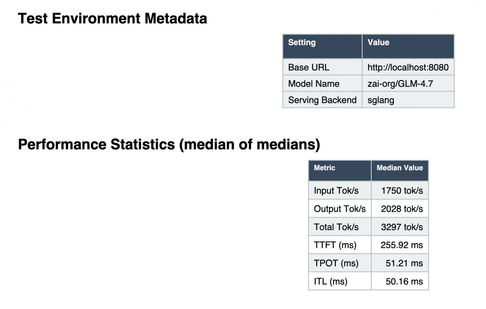Select the zai-org/GLM-4.7 value cell
Viewport: 486px width, 309px height.
point(400,83)
